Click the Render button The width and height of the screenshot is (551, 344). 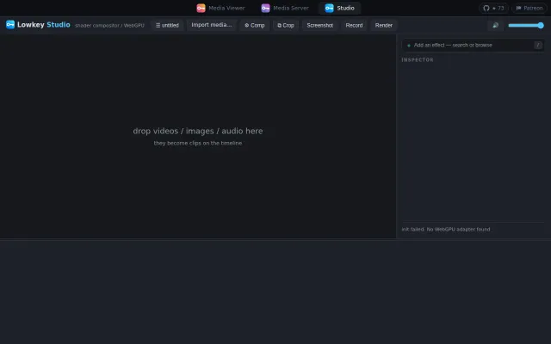click(x=384, y=25)
